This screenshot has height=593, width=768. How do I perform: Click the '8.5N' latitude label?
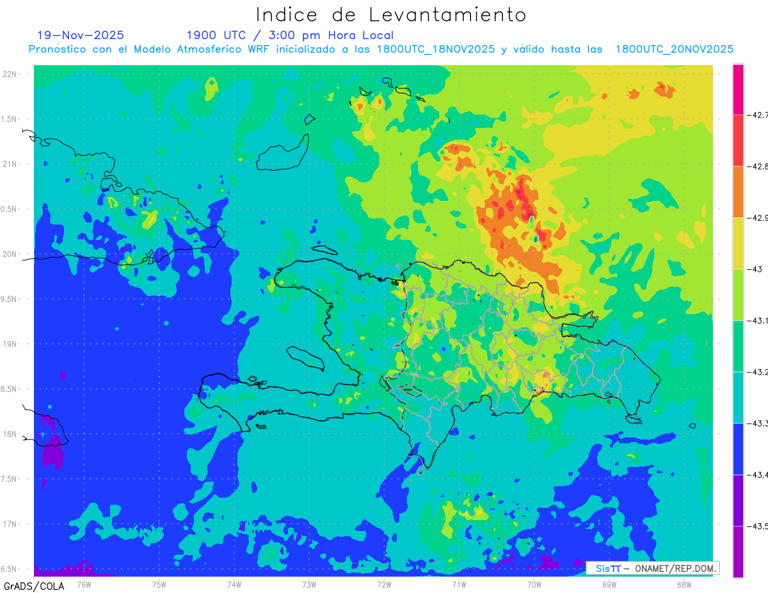coord(10,389)
